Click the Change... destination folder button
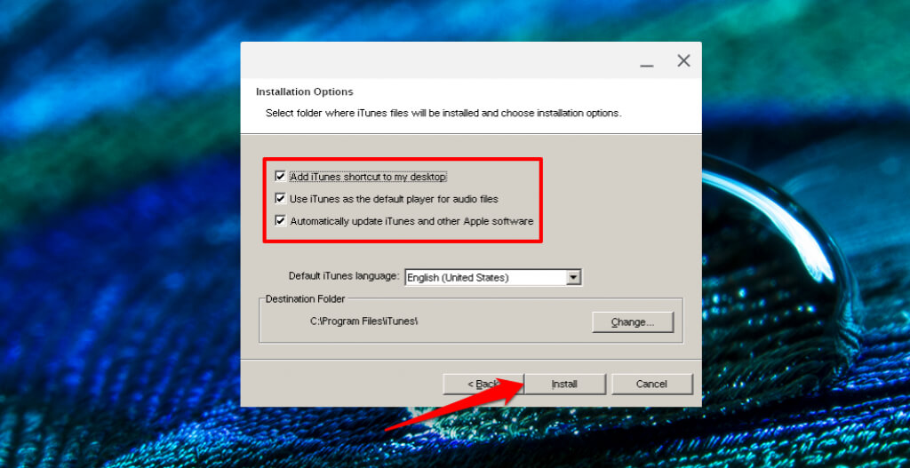 [x=633, y=321]
